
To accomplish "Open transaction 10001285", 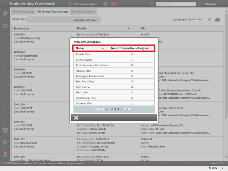I will (x=19, y=122).
